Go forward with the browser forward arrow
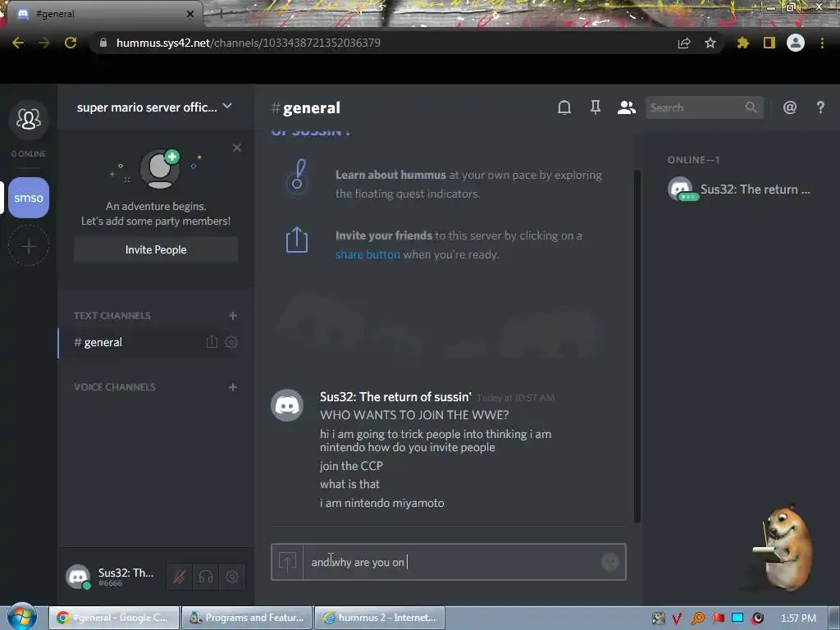840x630 pixels. click(x=44, y=43)
